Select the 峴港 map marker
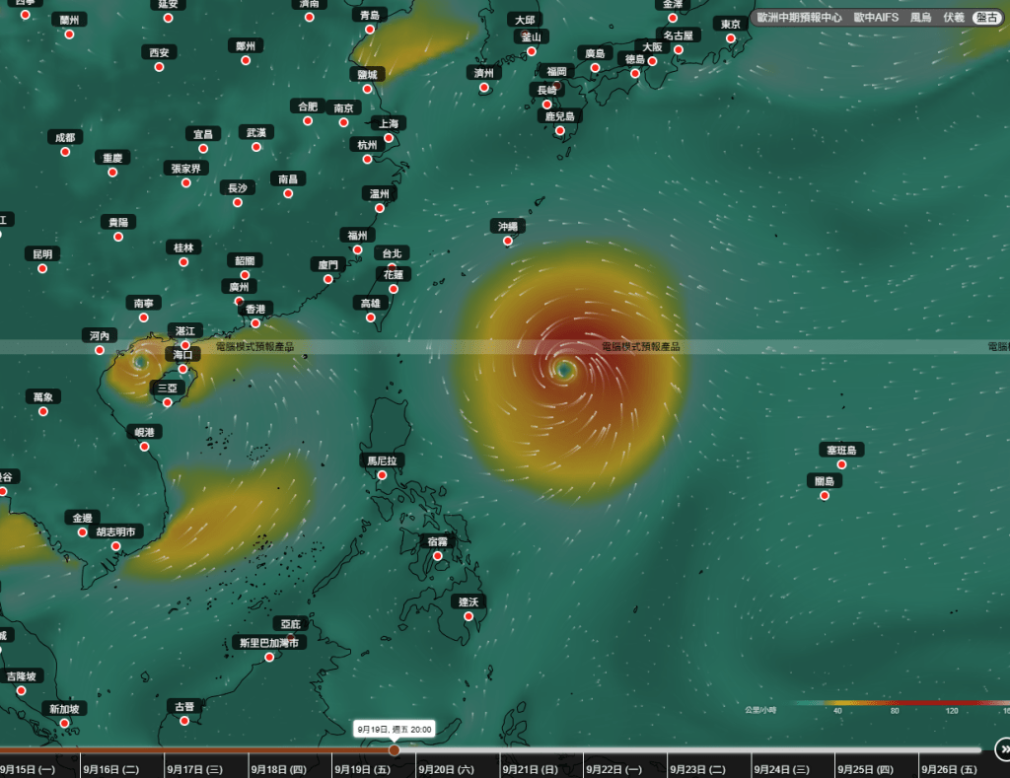The height and width of the screenshot is (778, 1010). tap(144, 447)
